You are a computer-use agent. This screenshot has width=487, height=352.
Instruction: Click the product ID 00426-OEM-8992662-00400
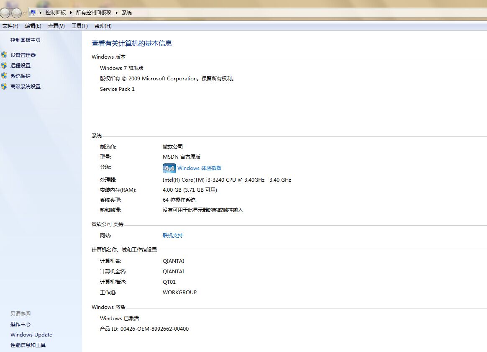pyautogui.click(x=155, y=329)
